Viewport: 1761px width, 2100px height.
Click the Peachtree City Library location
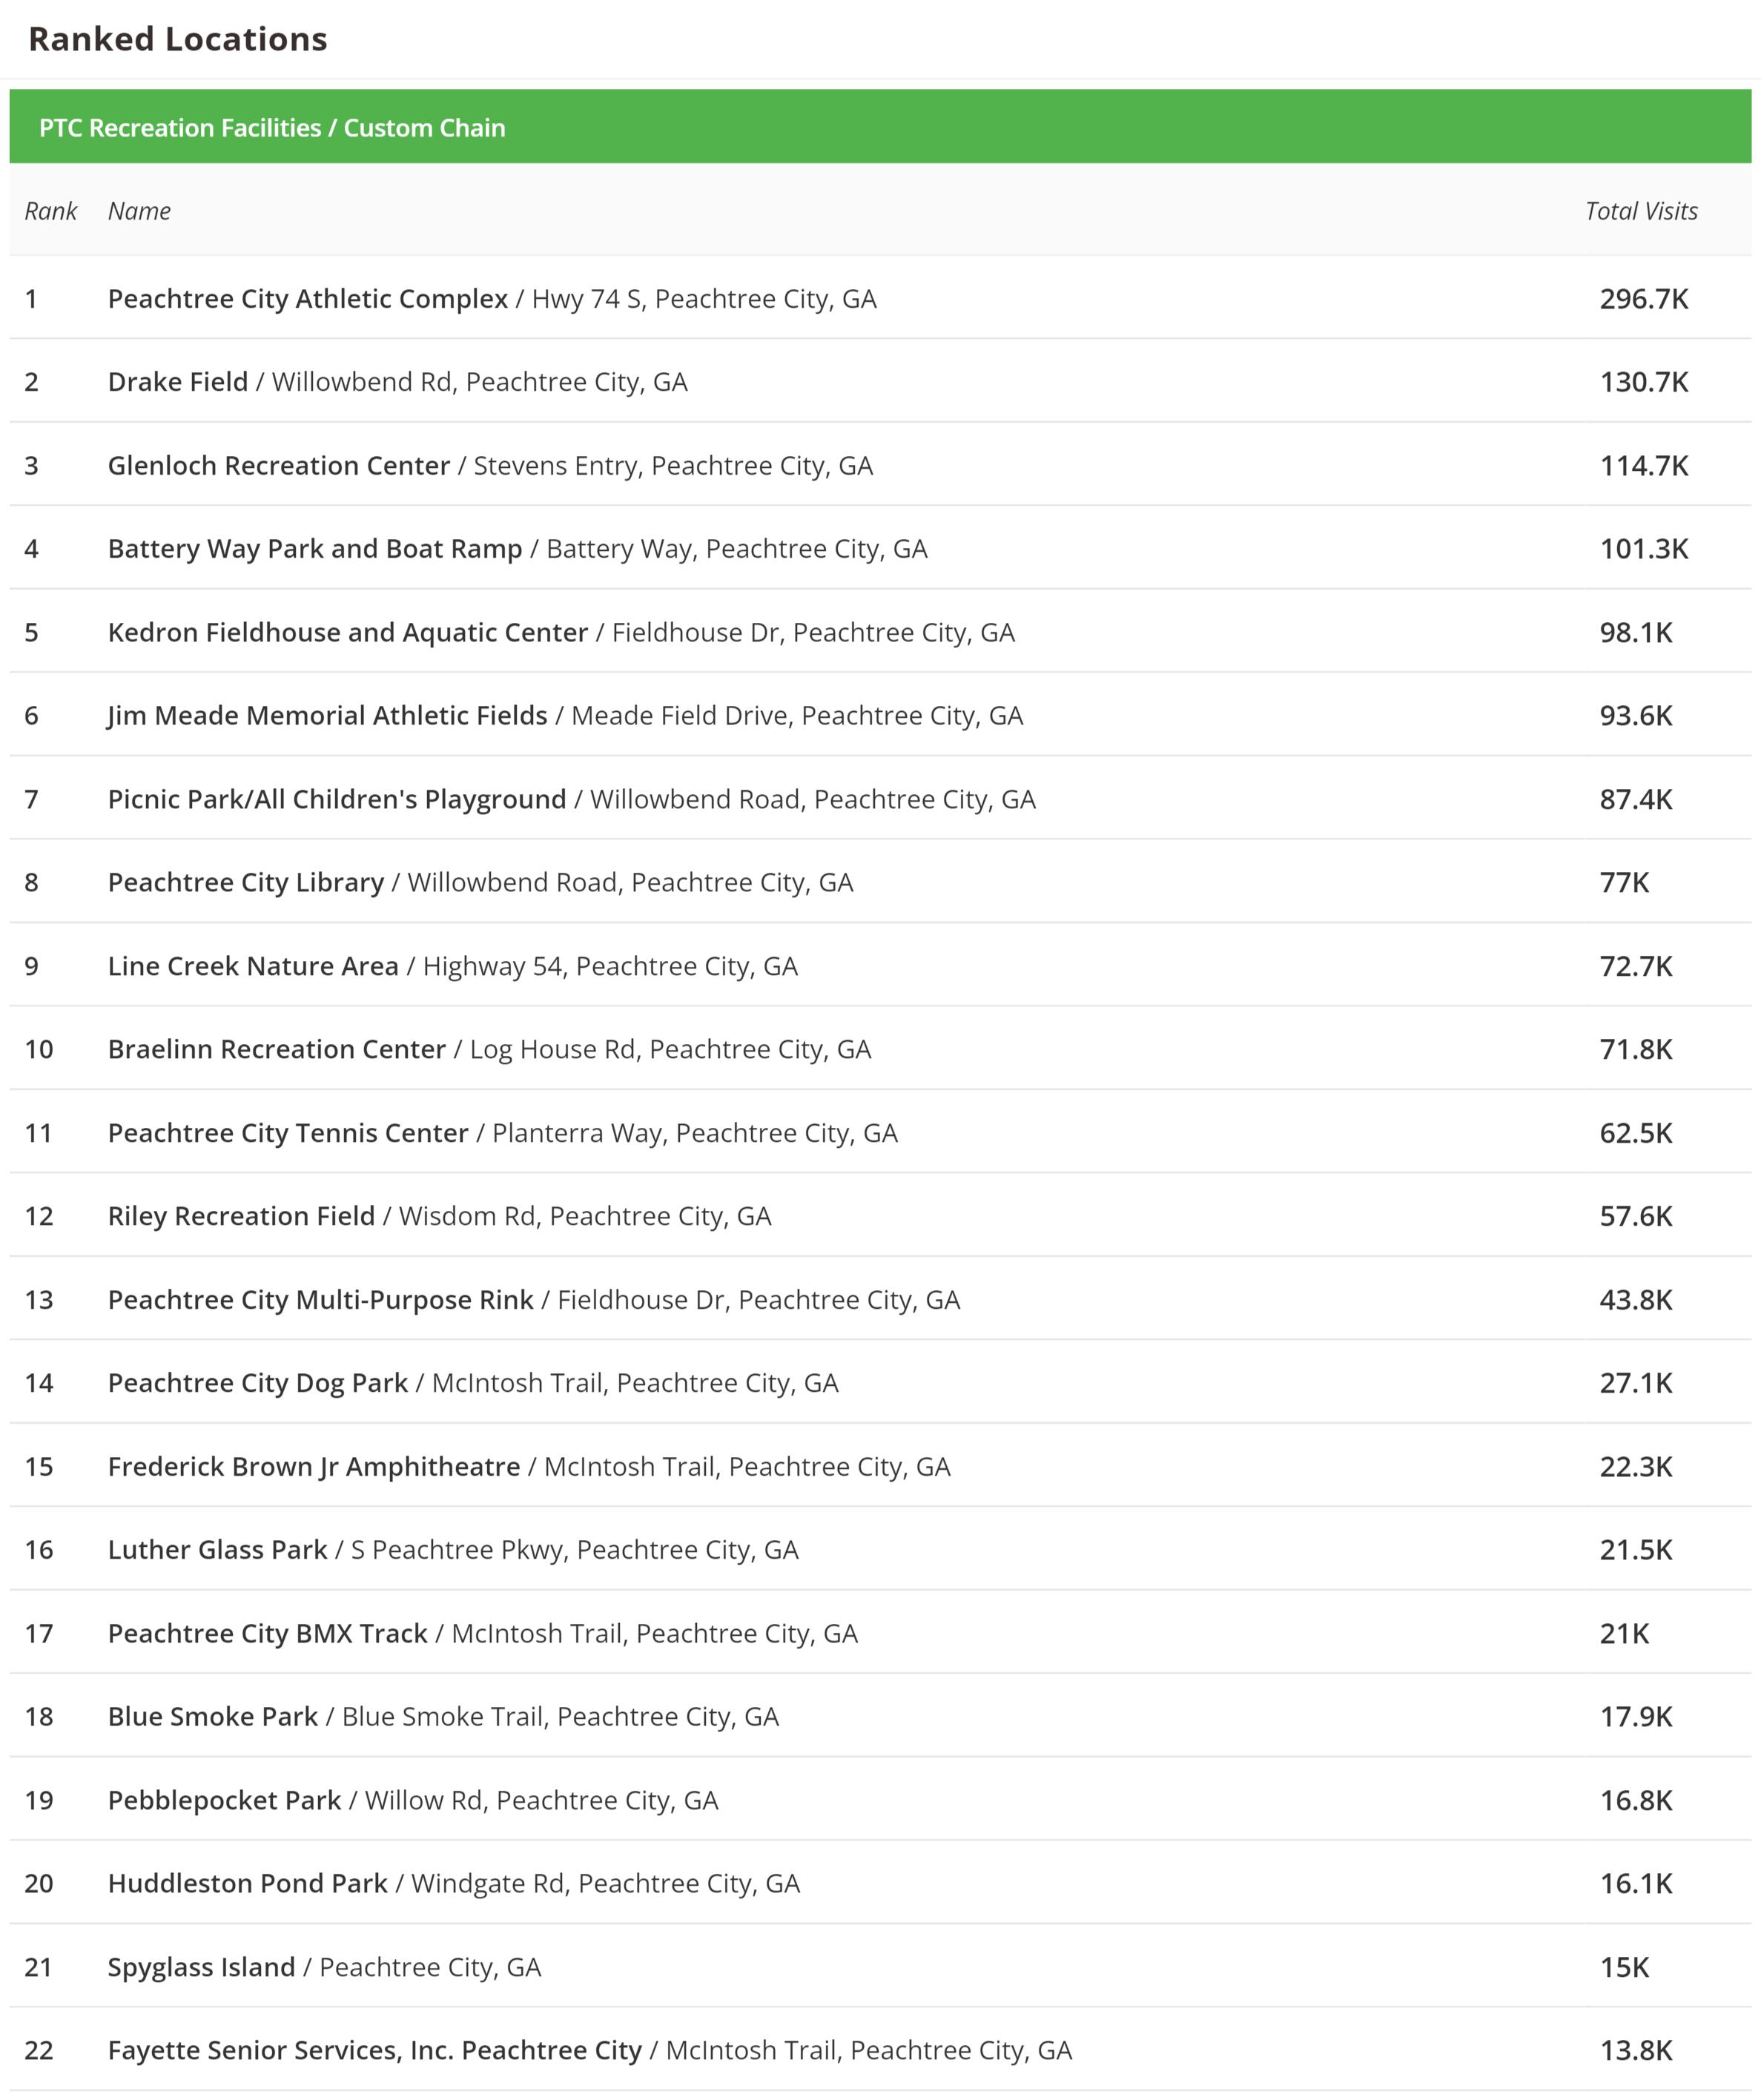point(246,883)
